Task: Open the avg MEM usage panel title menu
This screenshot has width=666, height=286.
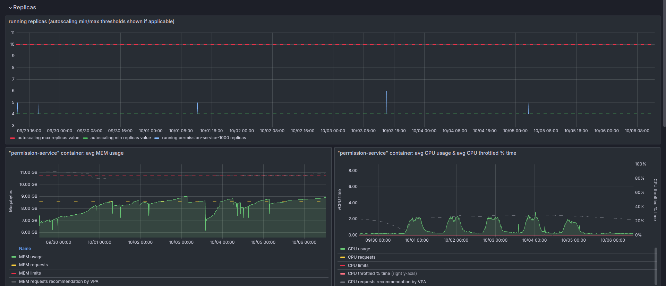Action: click(x=66, y=153)
